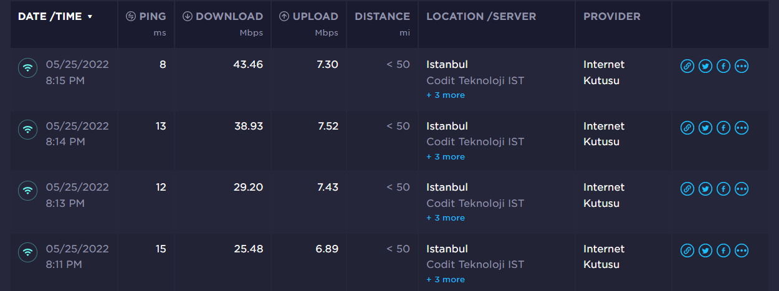Open more options for 8:14 PM result
Screen dimensions: 779x291
(741, 128)
